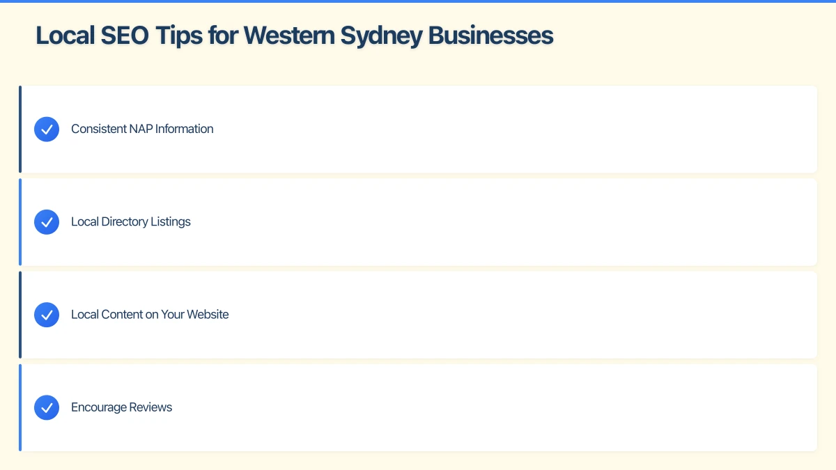This screenshot has height=470, width=836.
Task: Click the blue strip along the top edge
Action: tap(418, 1)
